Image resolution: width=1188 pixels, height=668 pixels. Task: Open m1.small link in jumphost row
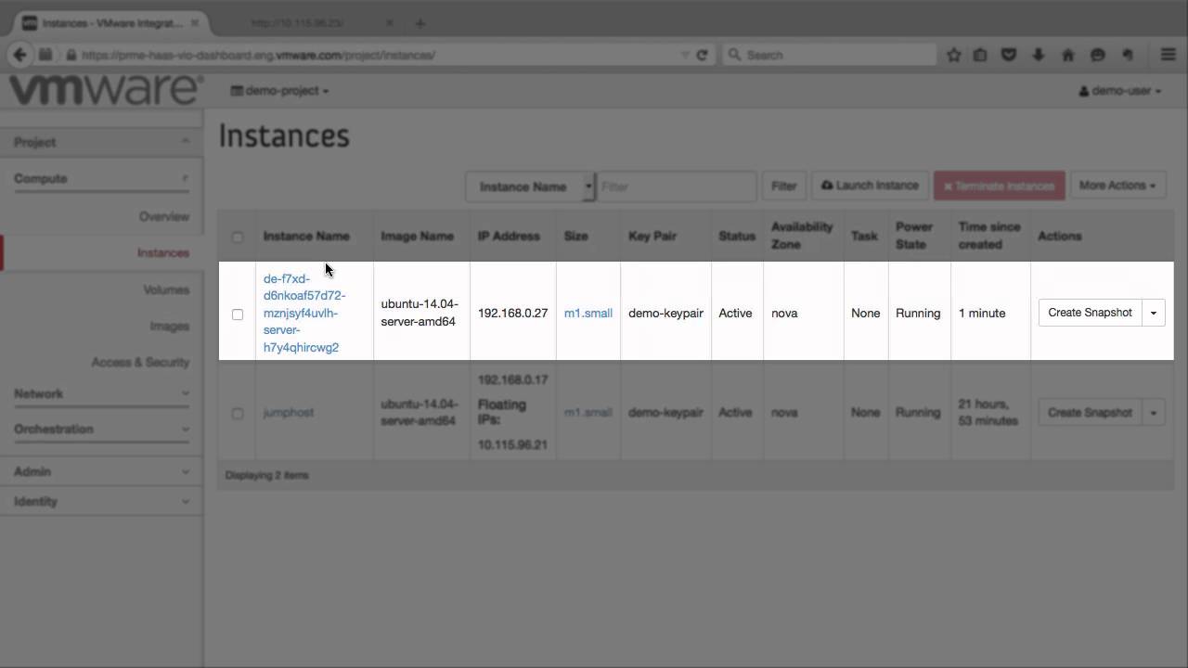click(x=588, y=412)
